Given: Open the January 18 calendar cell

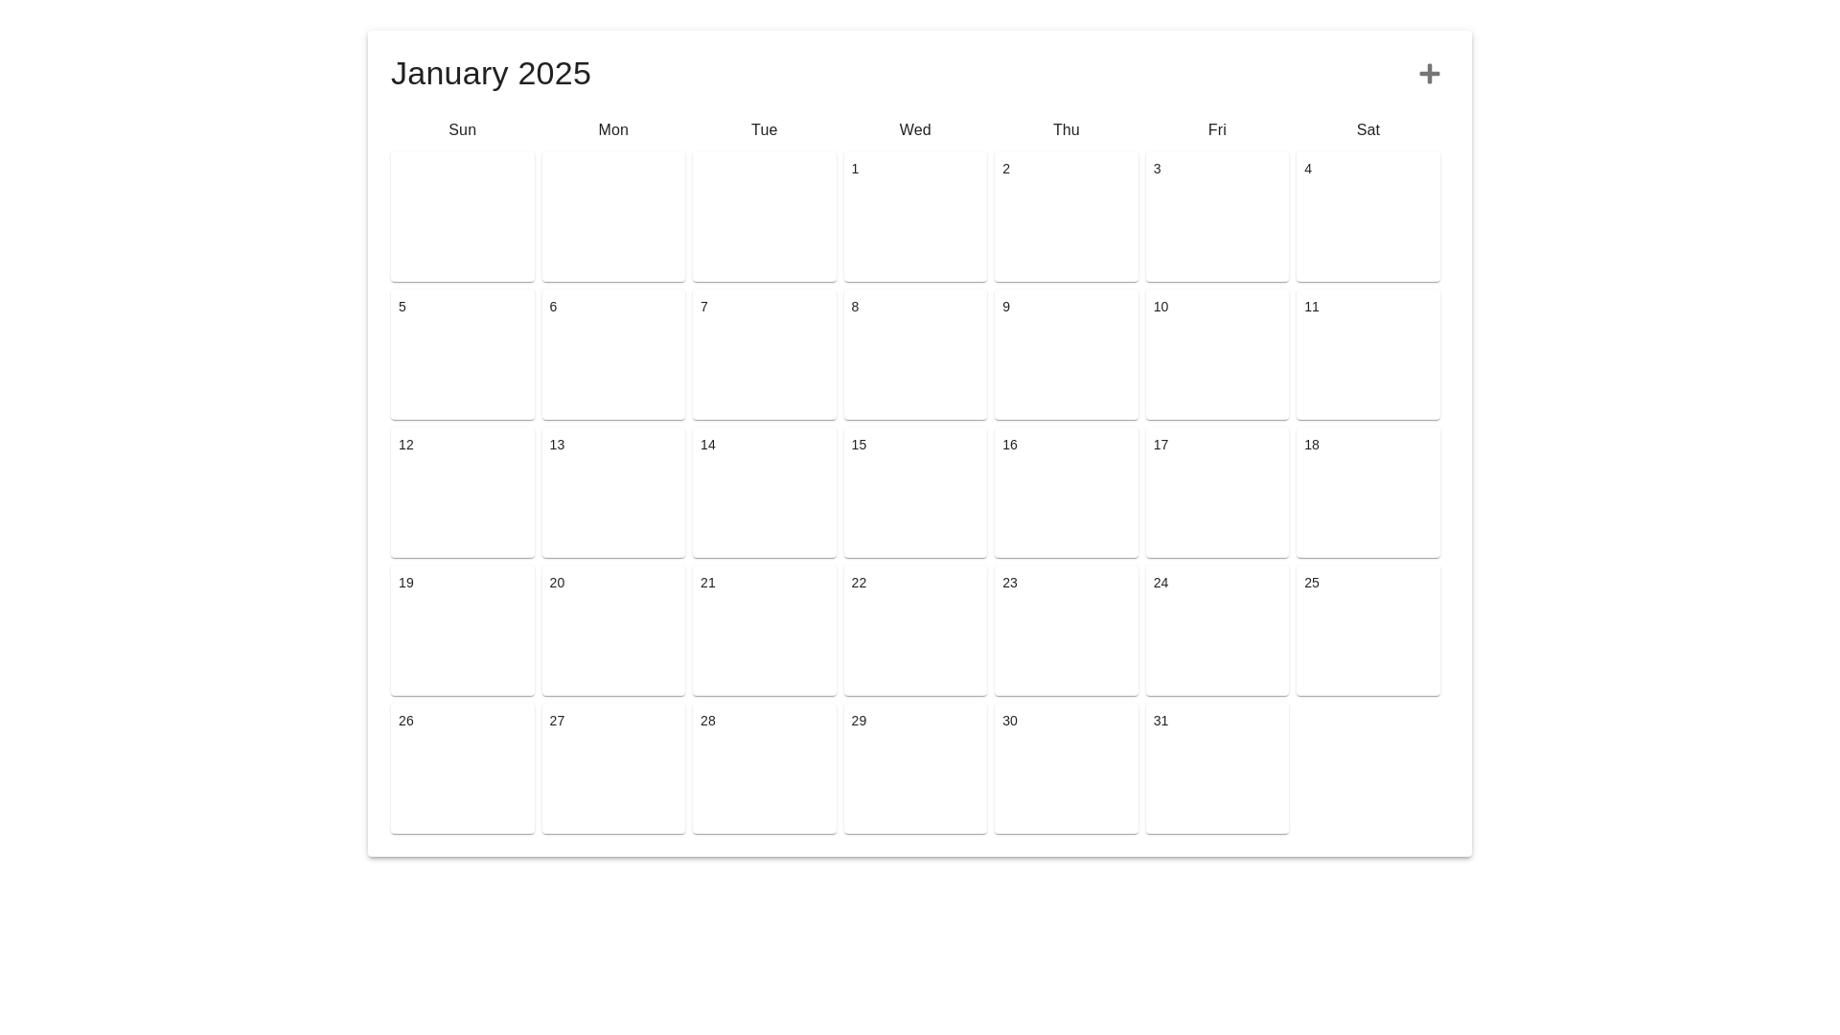Looking at the screenshot, I should coord(1368,493).
